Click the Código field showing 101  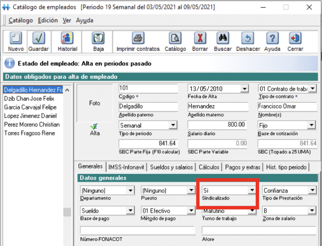tap(148, 89)
